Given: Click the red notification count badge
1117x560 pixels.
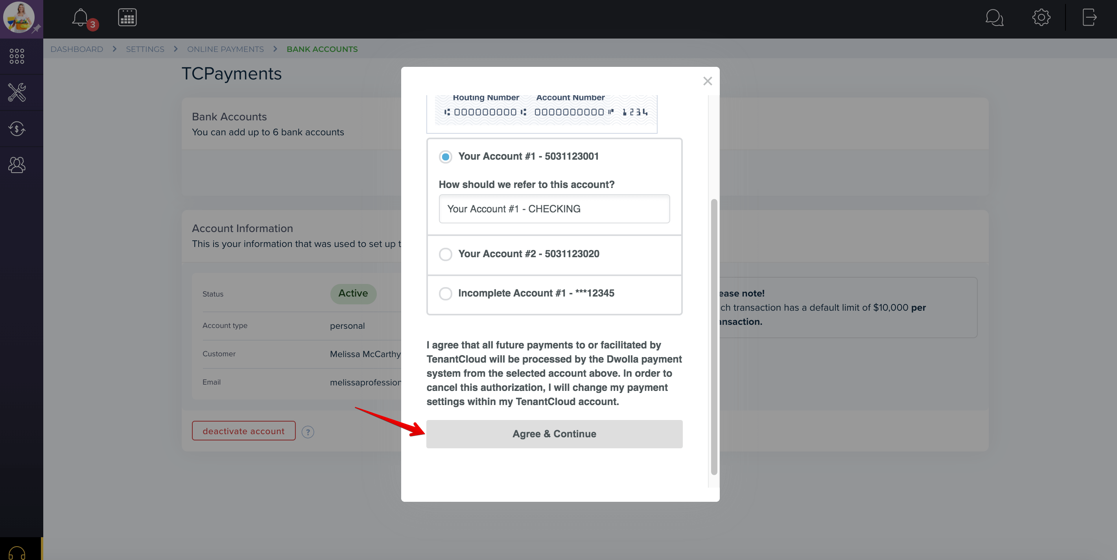Looking at the screenshot, I should pyautogui.click(x=92, y=25).
